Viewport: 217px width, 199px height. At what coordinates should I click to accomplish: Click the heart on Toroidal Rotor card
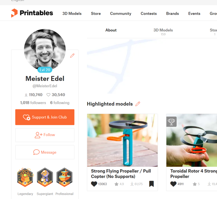173,184
